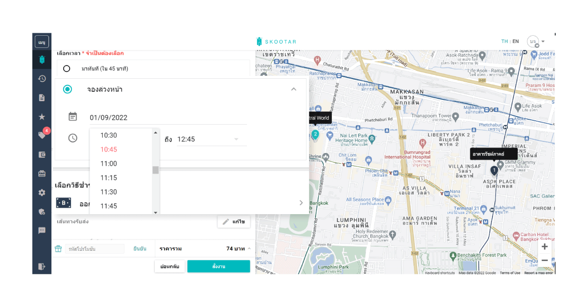588x307 pixels.
Task: Expand the payment method right chevron
Action: 301,203
